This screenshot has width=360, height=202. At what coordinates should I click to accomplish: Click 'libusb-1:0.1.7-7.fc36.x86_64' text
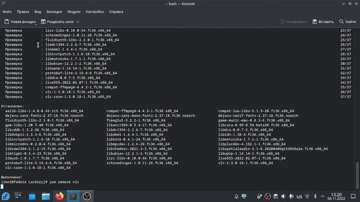35,158
